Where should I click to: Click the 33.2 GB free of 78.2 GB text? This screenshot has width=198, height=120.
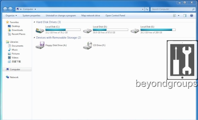point(56,32)
